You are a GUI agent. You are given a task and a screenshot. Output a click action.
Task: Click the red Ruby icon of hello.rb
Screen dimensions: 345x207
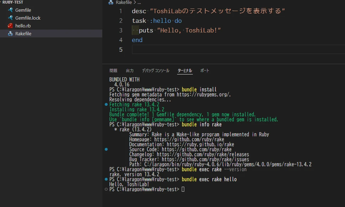coord(10,26)
